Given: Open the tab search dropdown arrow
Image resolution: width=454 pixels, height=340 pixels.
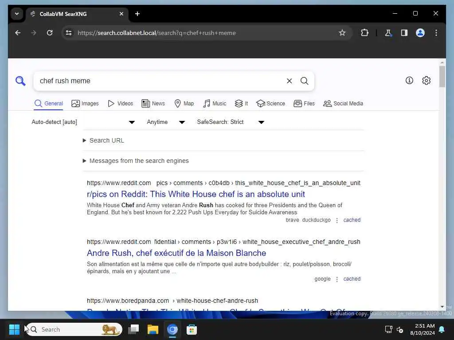Looking at the screenshot, I should click(17, 14).
